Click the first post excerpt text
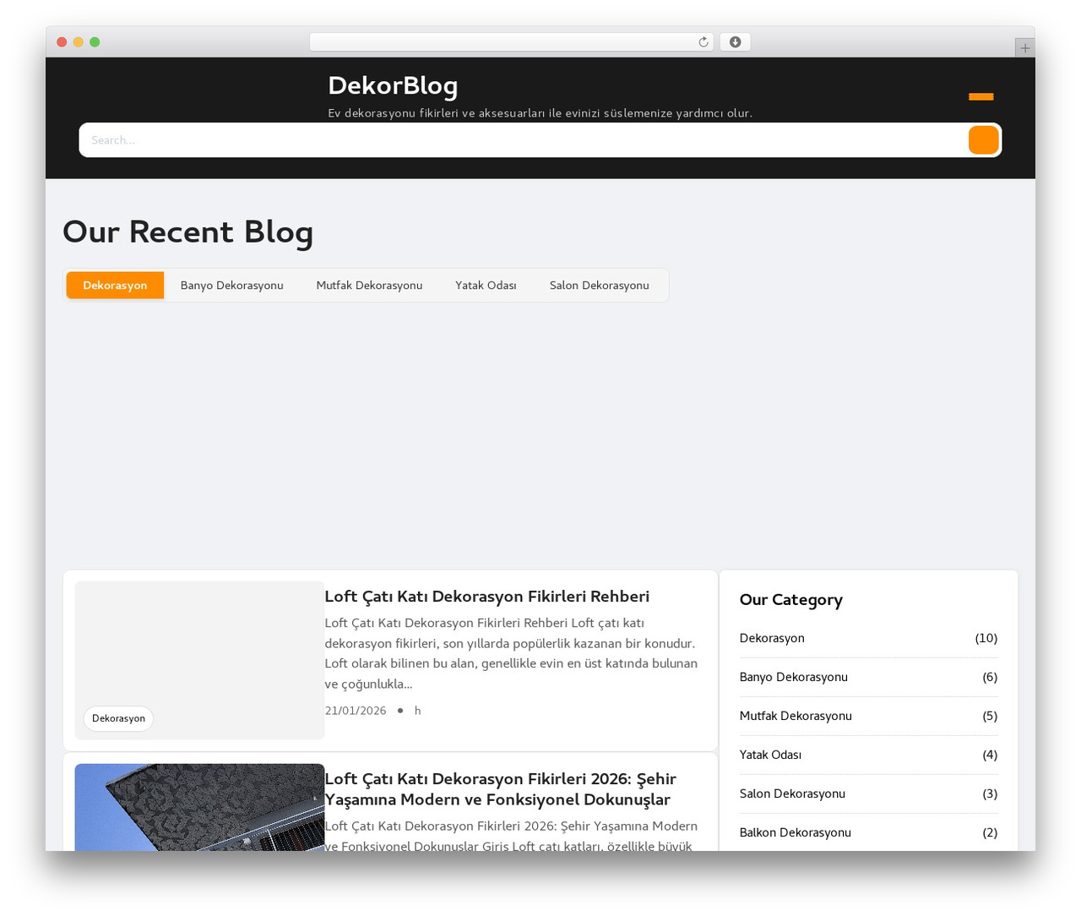Viewport: 1081px width, 916px height. (511, 653)
